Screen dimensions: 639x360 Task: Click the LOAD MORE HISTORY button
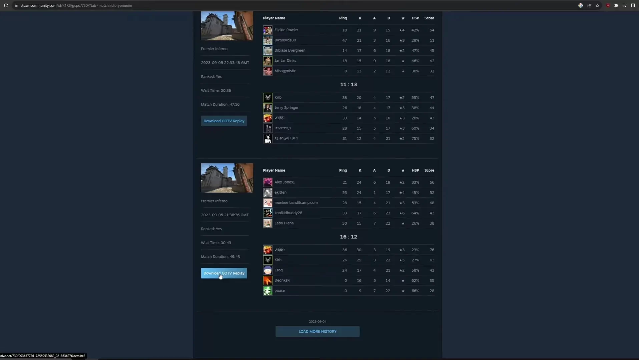(317, 331)
